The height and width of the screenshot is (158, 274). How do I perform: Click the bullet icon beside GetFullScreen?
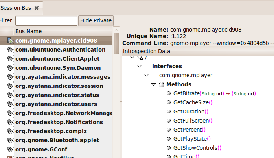coord(169,121)
